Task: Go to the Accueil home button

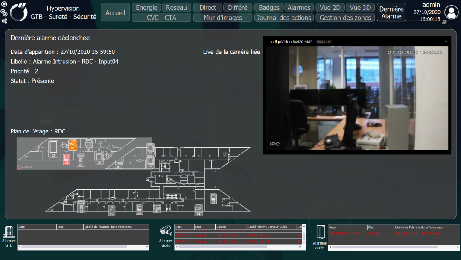Action: tap(115, 12)
